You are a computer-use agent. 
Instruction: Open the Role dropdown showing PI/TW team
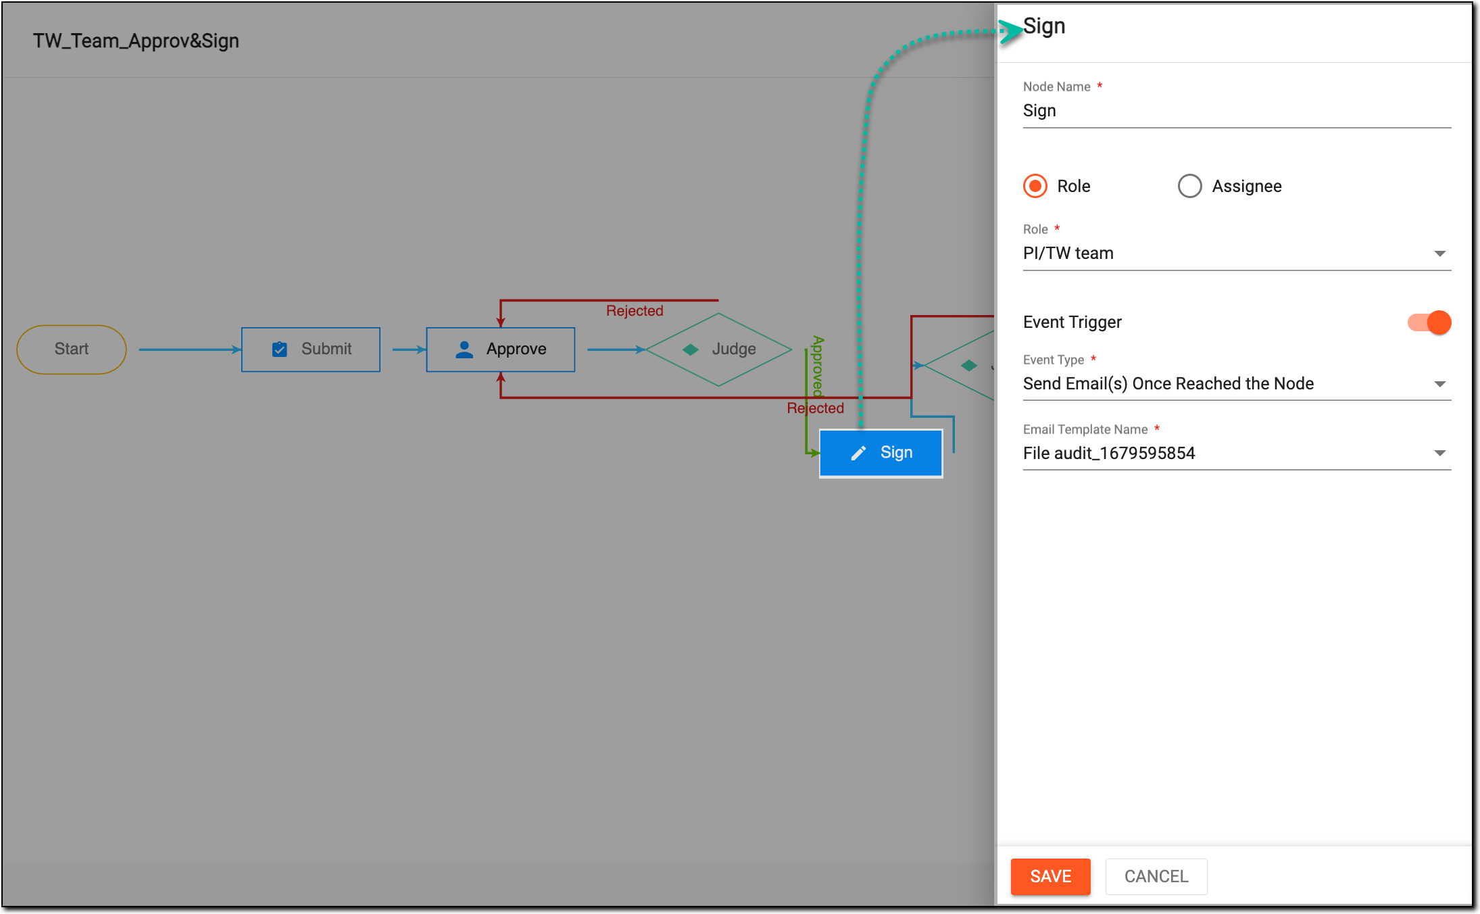[x=1237, y=254]
